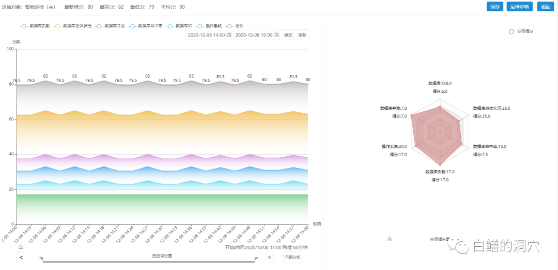Toggle the 数据库命中率 legend series
The width and height of the screenshot is (558, 270).
(145, 26)
